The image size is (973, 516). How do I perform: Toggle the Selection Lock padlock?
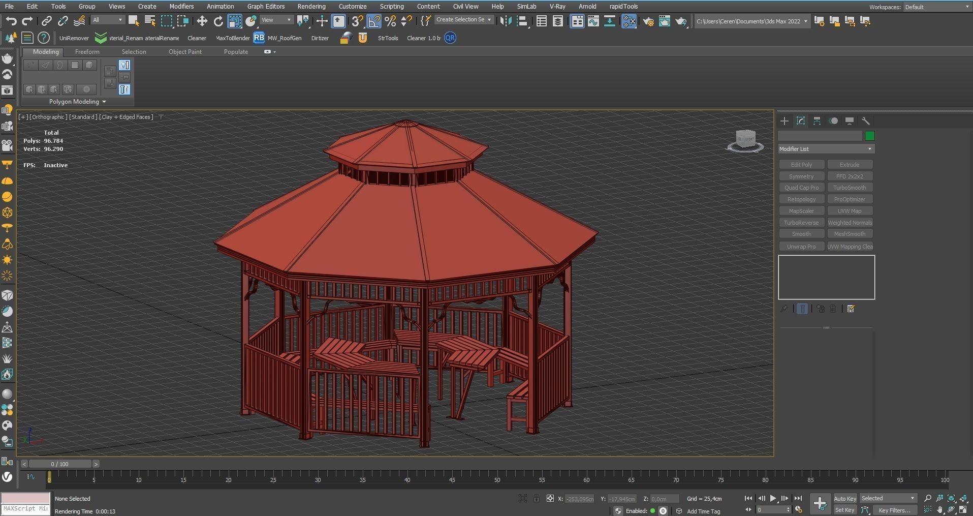(x=537, y=499)
